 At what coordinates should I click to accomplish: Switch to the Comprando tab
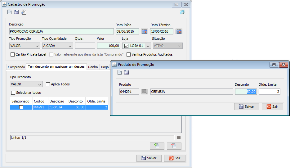[16, 67]
